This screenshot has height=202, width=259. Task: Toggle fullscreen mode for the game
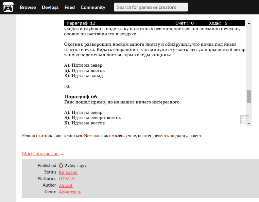[245, 119]
